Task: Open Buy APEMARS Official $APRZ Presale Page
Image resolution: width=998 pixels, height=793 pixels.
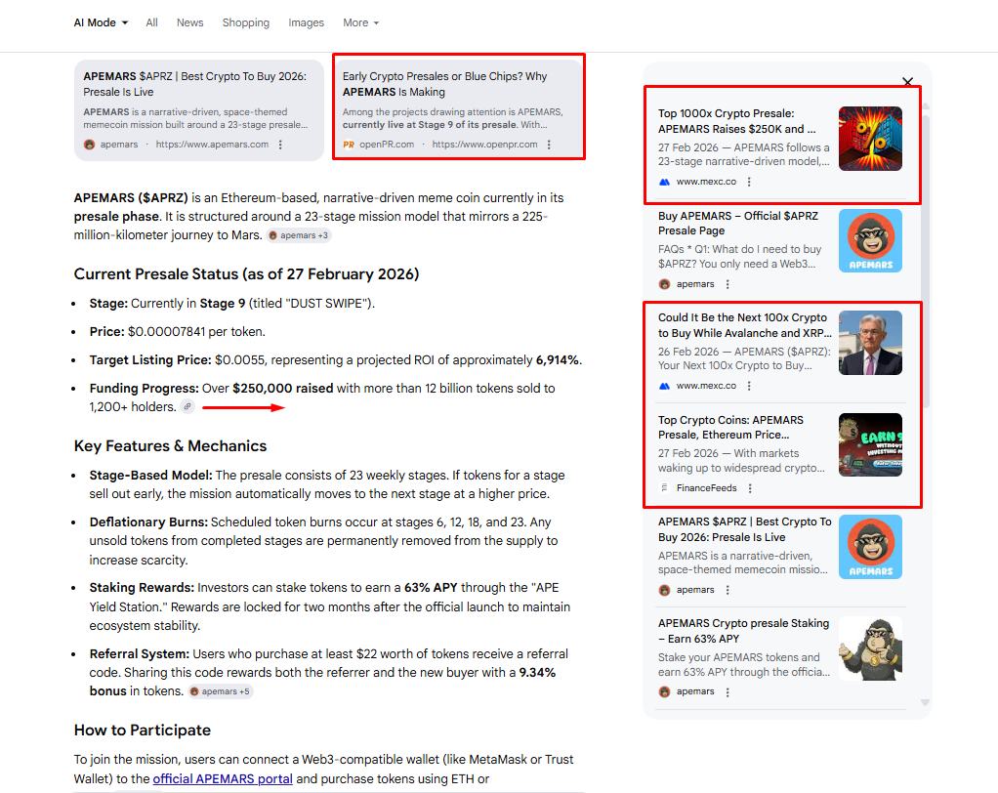Action: 738,224
